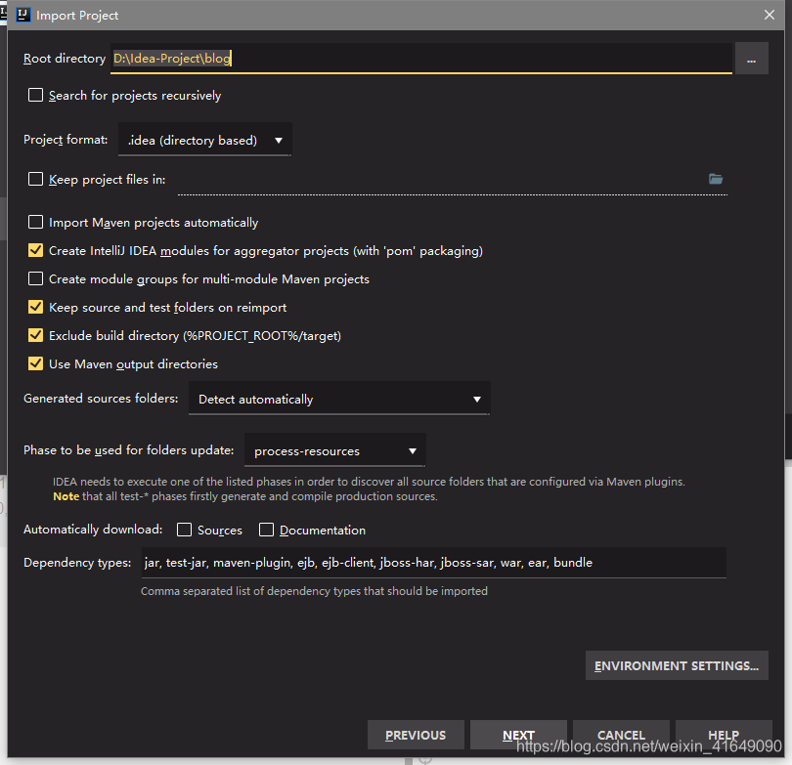Uncheck Keep source and test folders on reimport
Screen dimensions: 792x765
pos(35,307)
